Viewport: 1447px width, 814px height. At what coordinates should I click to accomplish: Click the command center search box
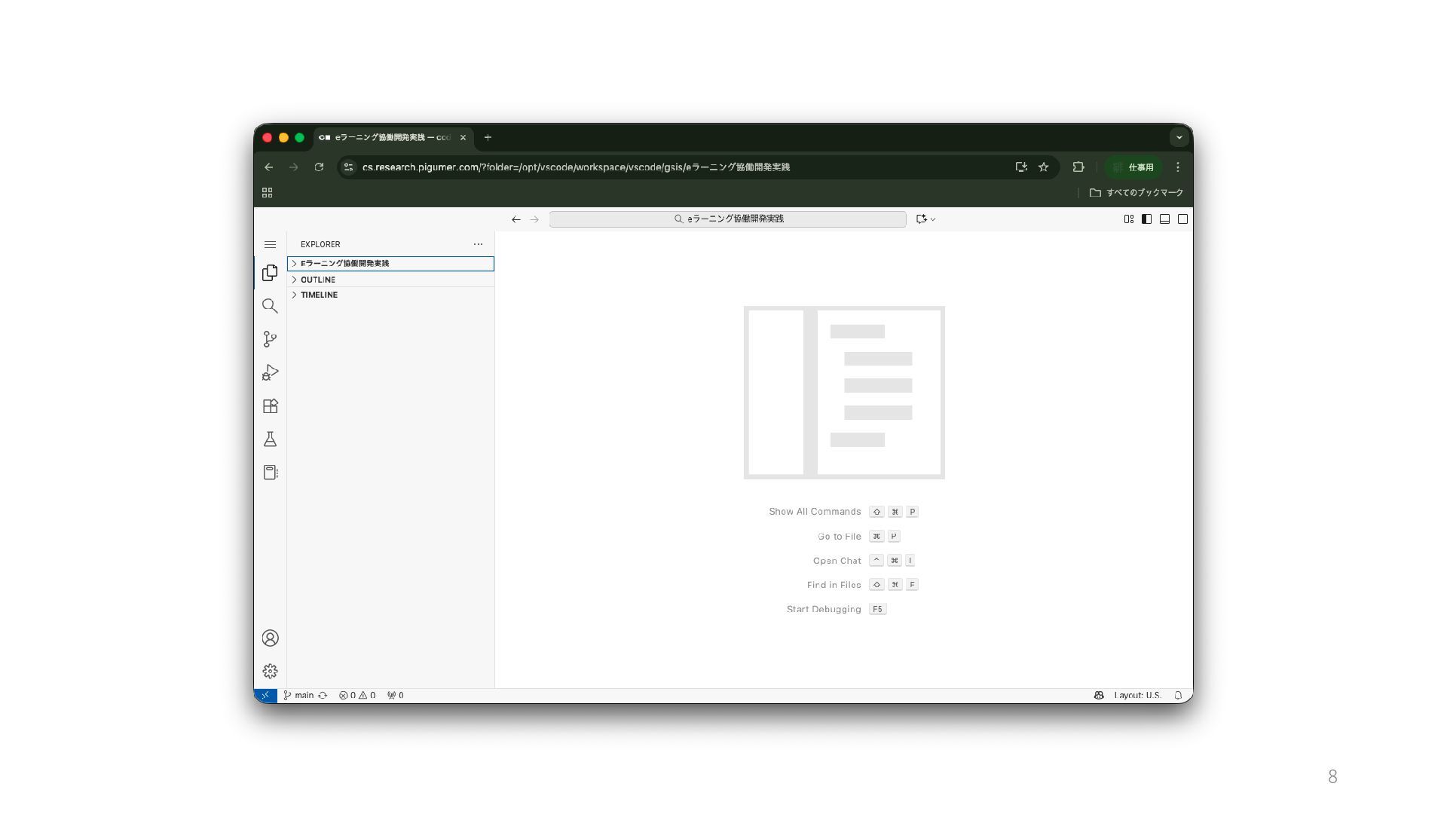click(727, 219)
